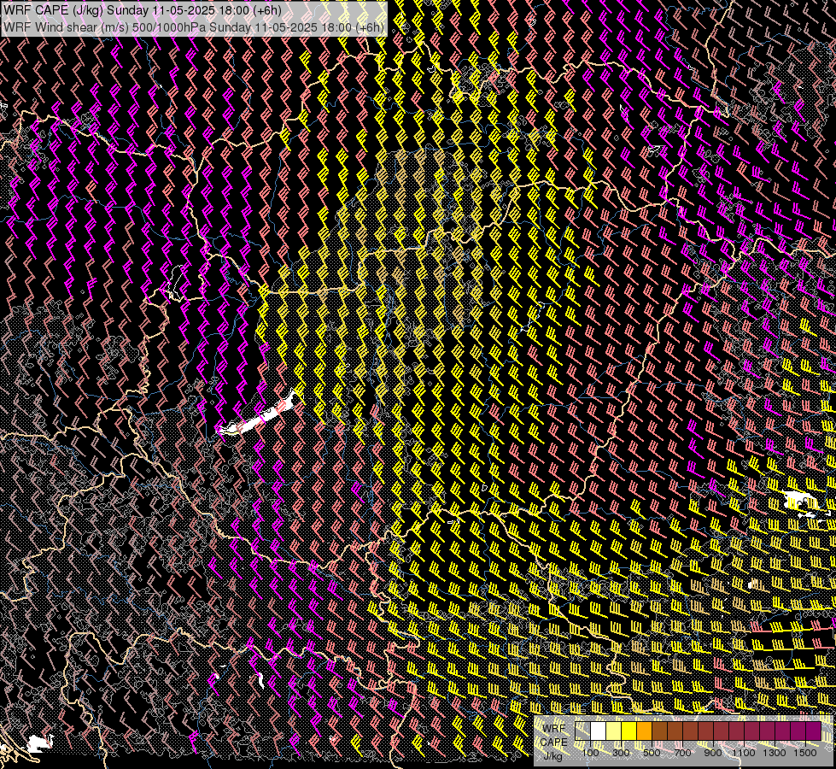Image resolution: width=836 pixels, height=769 pixels.
Task: Select the pale yellow 200–300 legend swatch
Action: pyautogui.click(x=614, y=731)
